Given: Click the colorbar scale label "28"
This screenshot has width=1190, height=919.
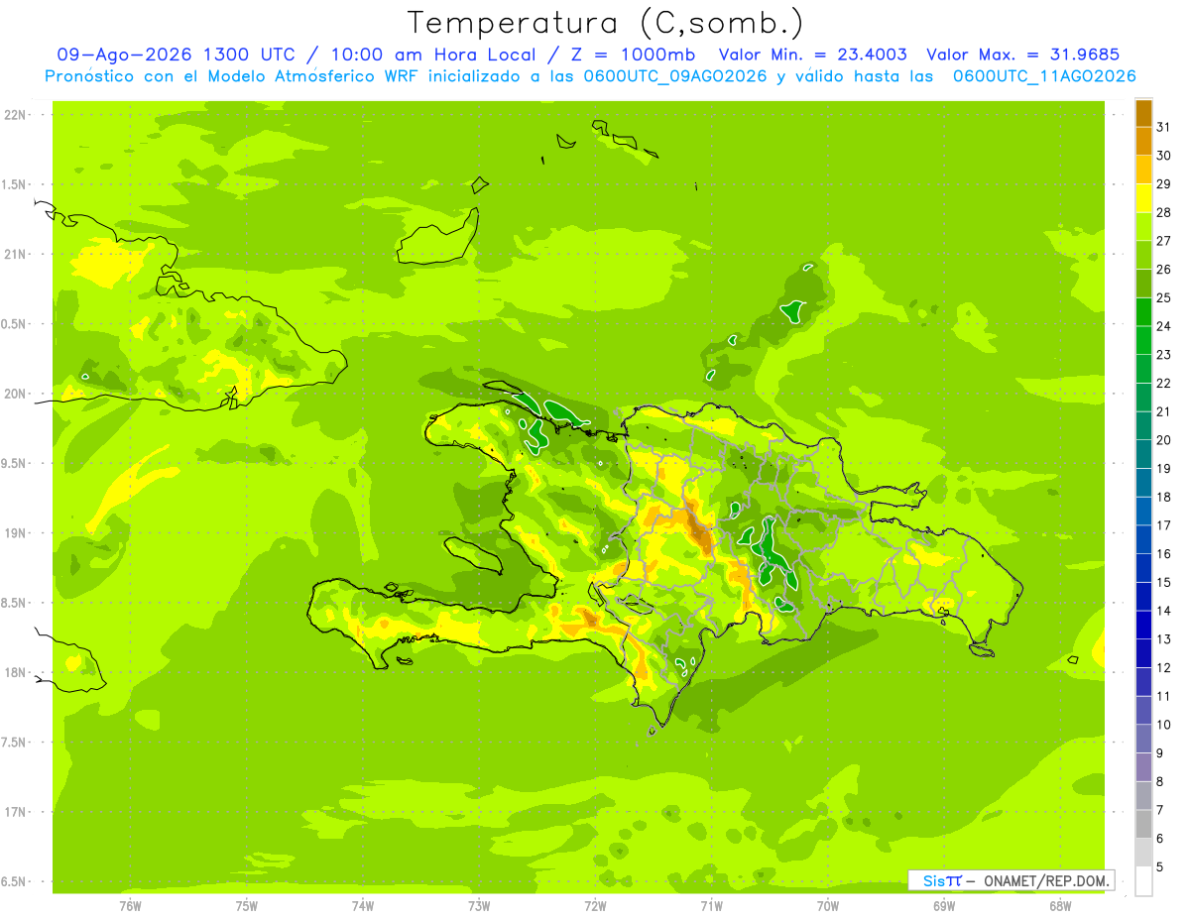Looking at the screenshot, I should [x=1163, y=212].
